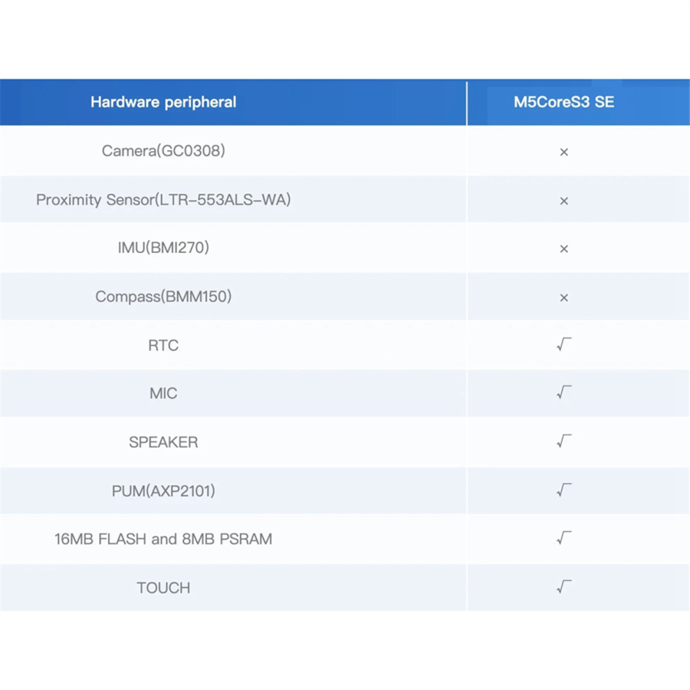Click the check mark in the TOUCH row
This screenshot has height=690, width=690.
[x=564, y=587]
